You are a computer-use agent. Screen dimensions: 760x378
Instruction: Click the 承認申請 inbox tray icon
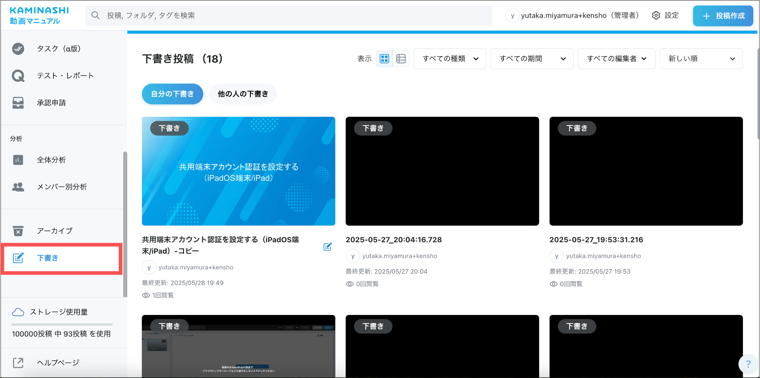[18, 103]
